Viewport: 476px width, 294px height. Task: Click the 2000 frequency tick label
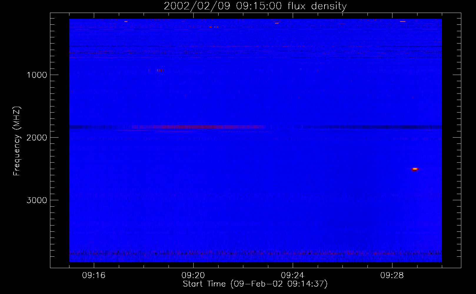[x=37, y=138]
